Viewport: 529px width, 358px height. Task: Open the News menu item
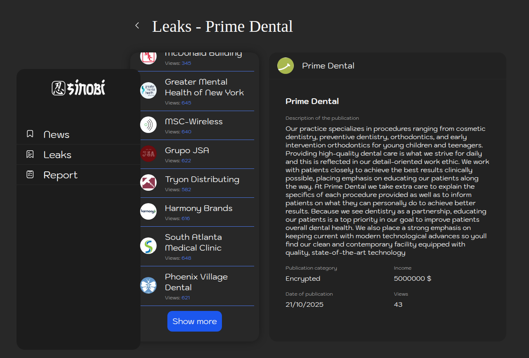(56, 135)
